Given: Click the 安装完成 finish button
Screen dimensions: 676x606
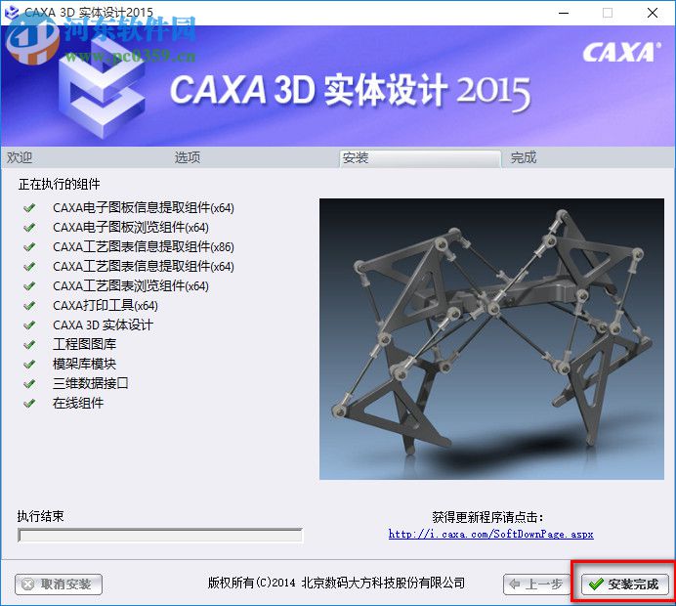Looking at the screenshot, I should click(624, 584).
